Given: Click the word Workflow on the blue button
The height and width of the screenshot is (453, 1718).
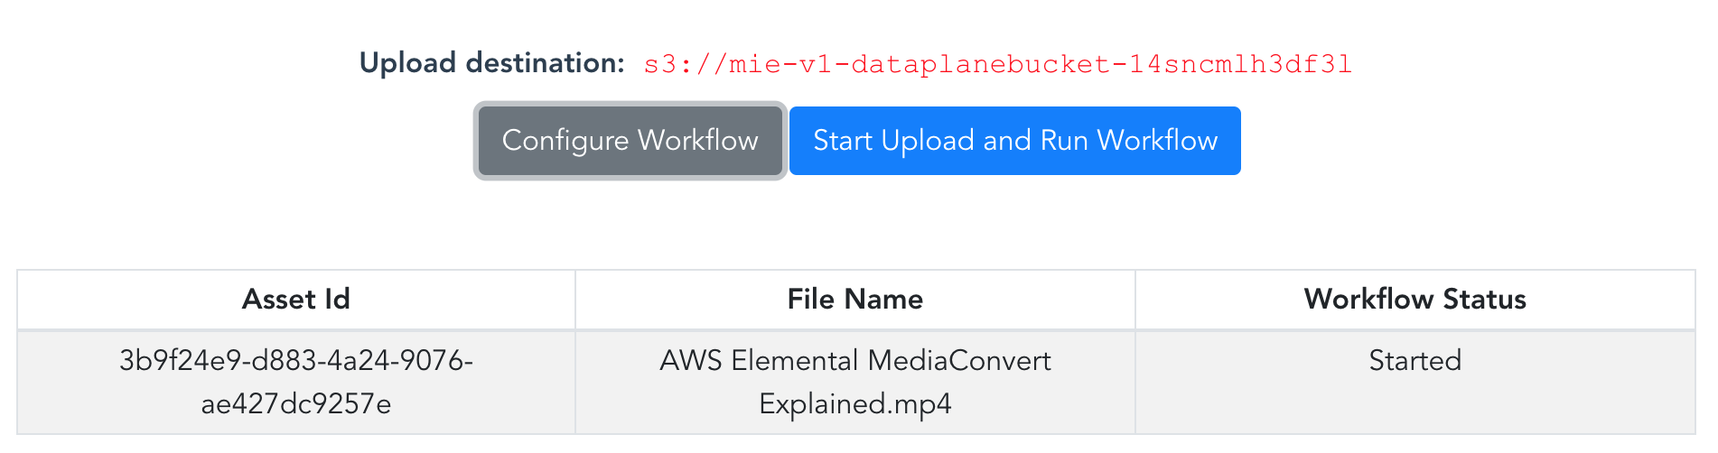Looking at the screenshot, I should pyautogui.click(x=1157, y=141).
